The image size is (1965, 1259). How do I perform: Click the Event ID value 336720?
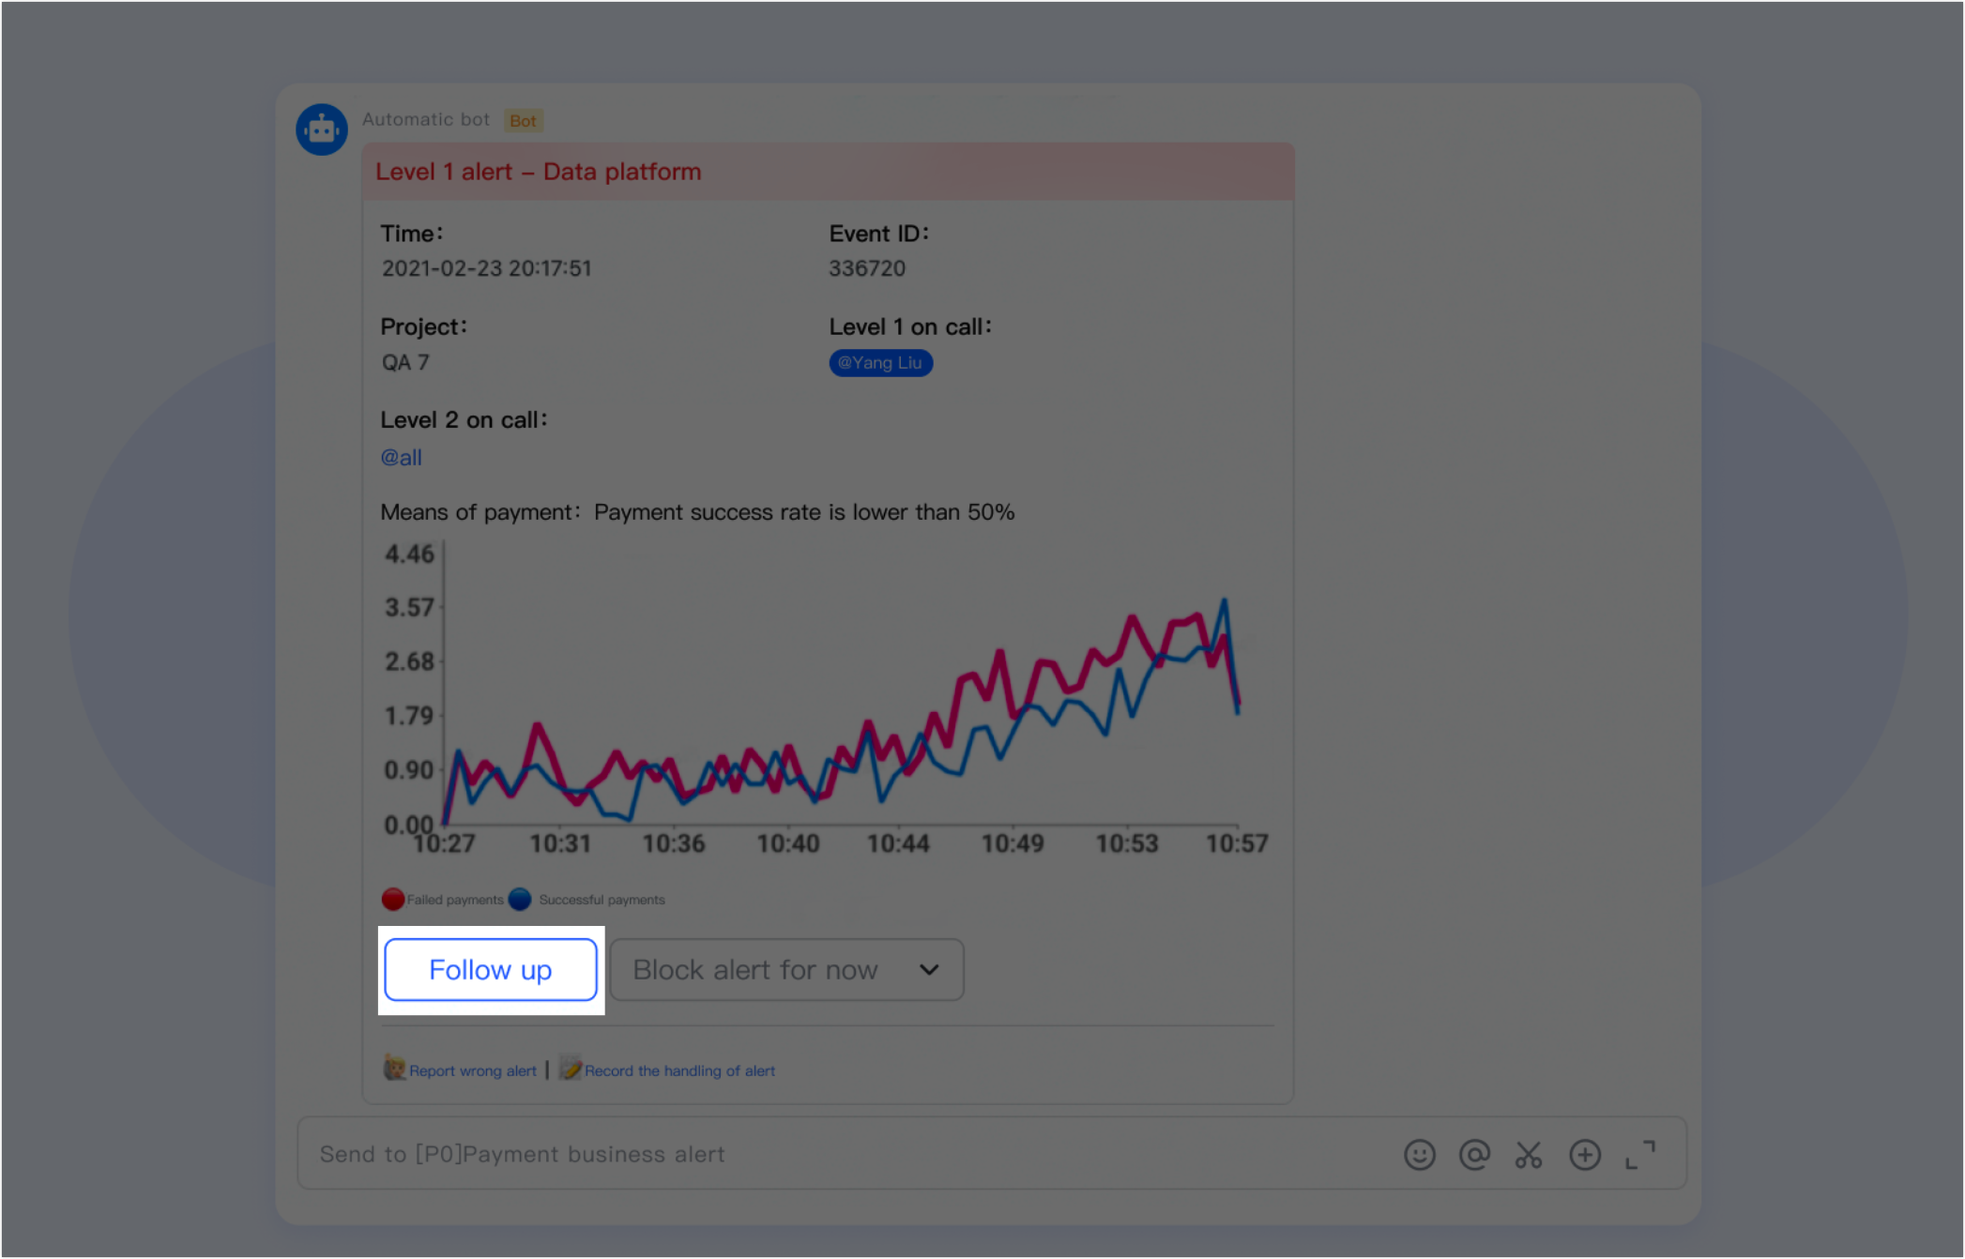[x=867, y=268]
